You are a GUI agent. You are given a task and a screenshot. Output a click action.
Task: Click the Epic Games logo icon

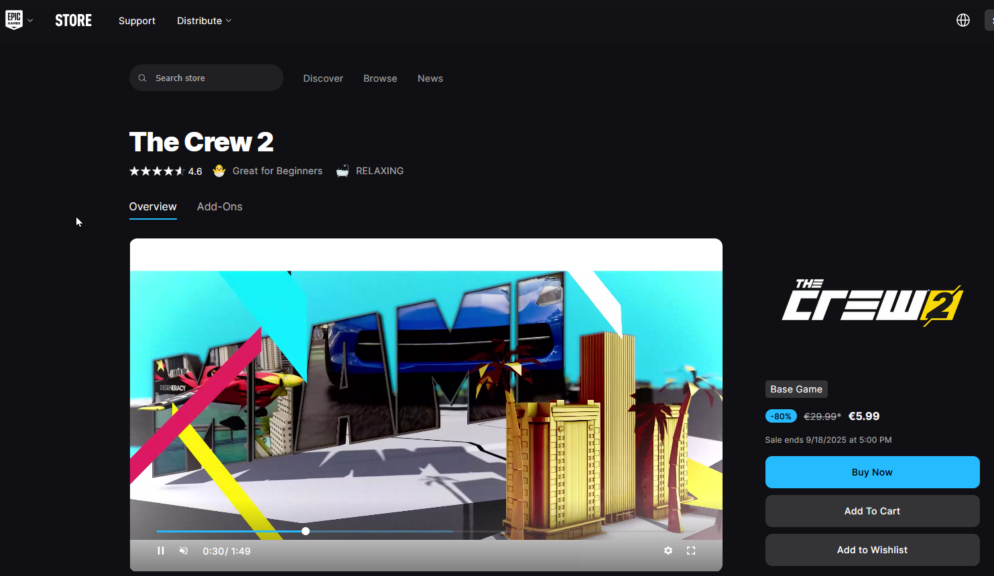click(14, 20)
